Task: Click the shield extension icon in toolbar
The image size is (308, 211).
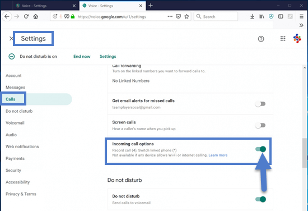Action: 271,16
